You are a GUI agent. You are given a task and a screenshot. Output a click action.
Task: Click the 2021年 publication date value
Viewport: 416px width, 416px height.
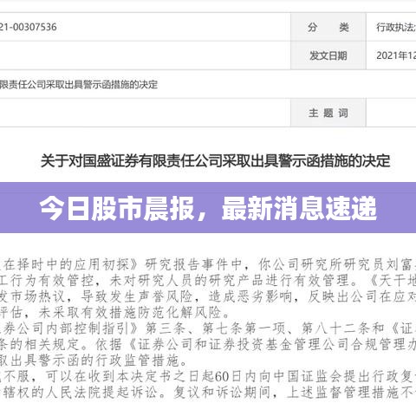[396, 55]
